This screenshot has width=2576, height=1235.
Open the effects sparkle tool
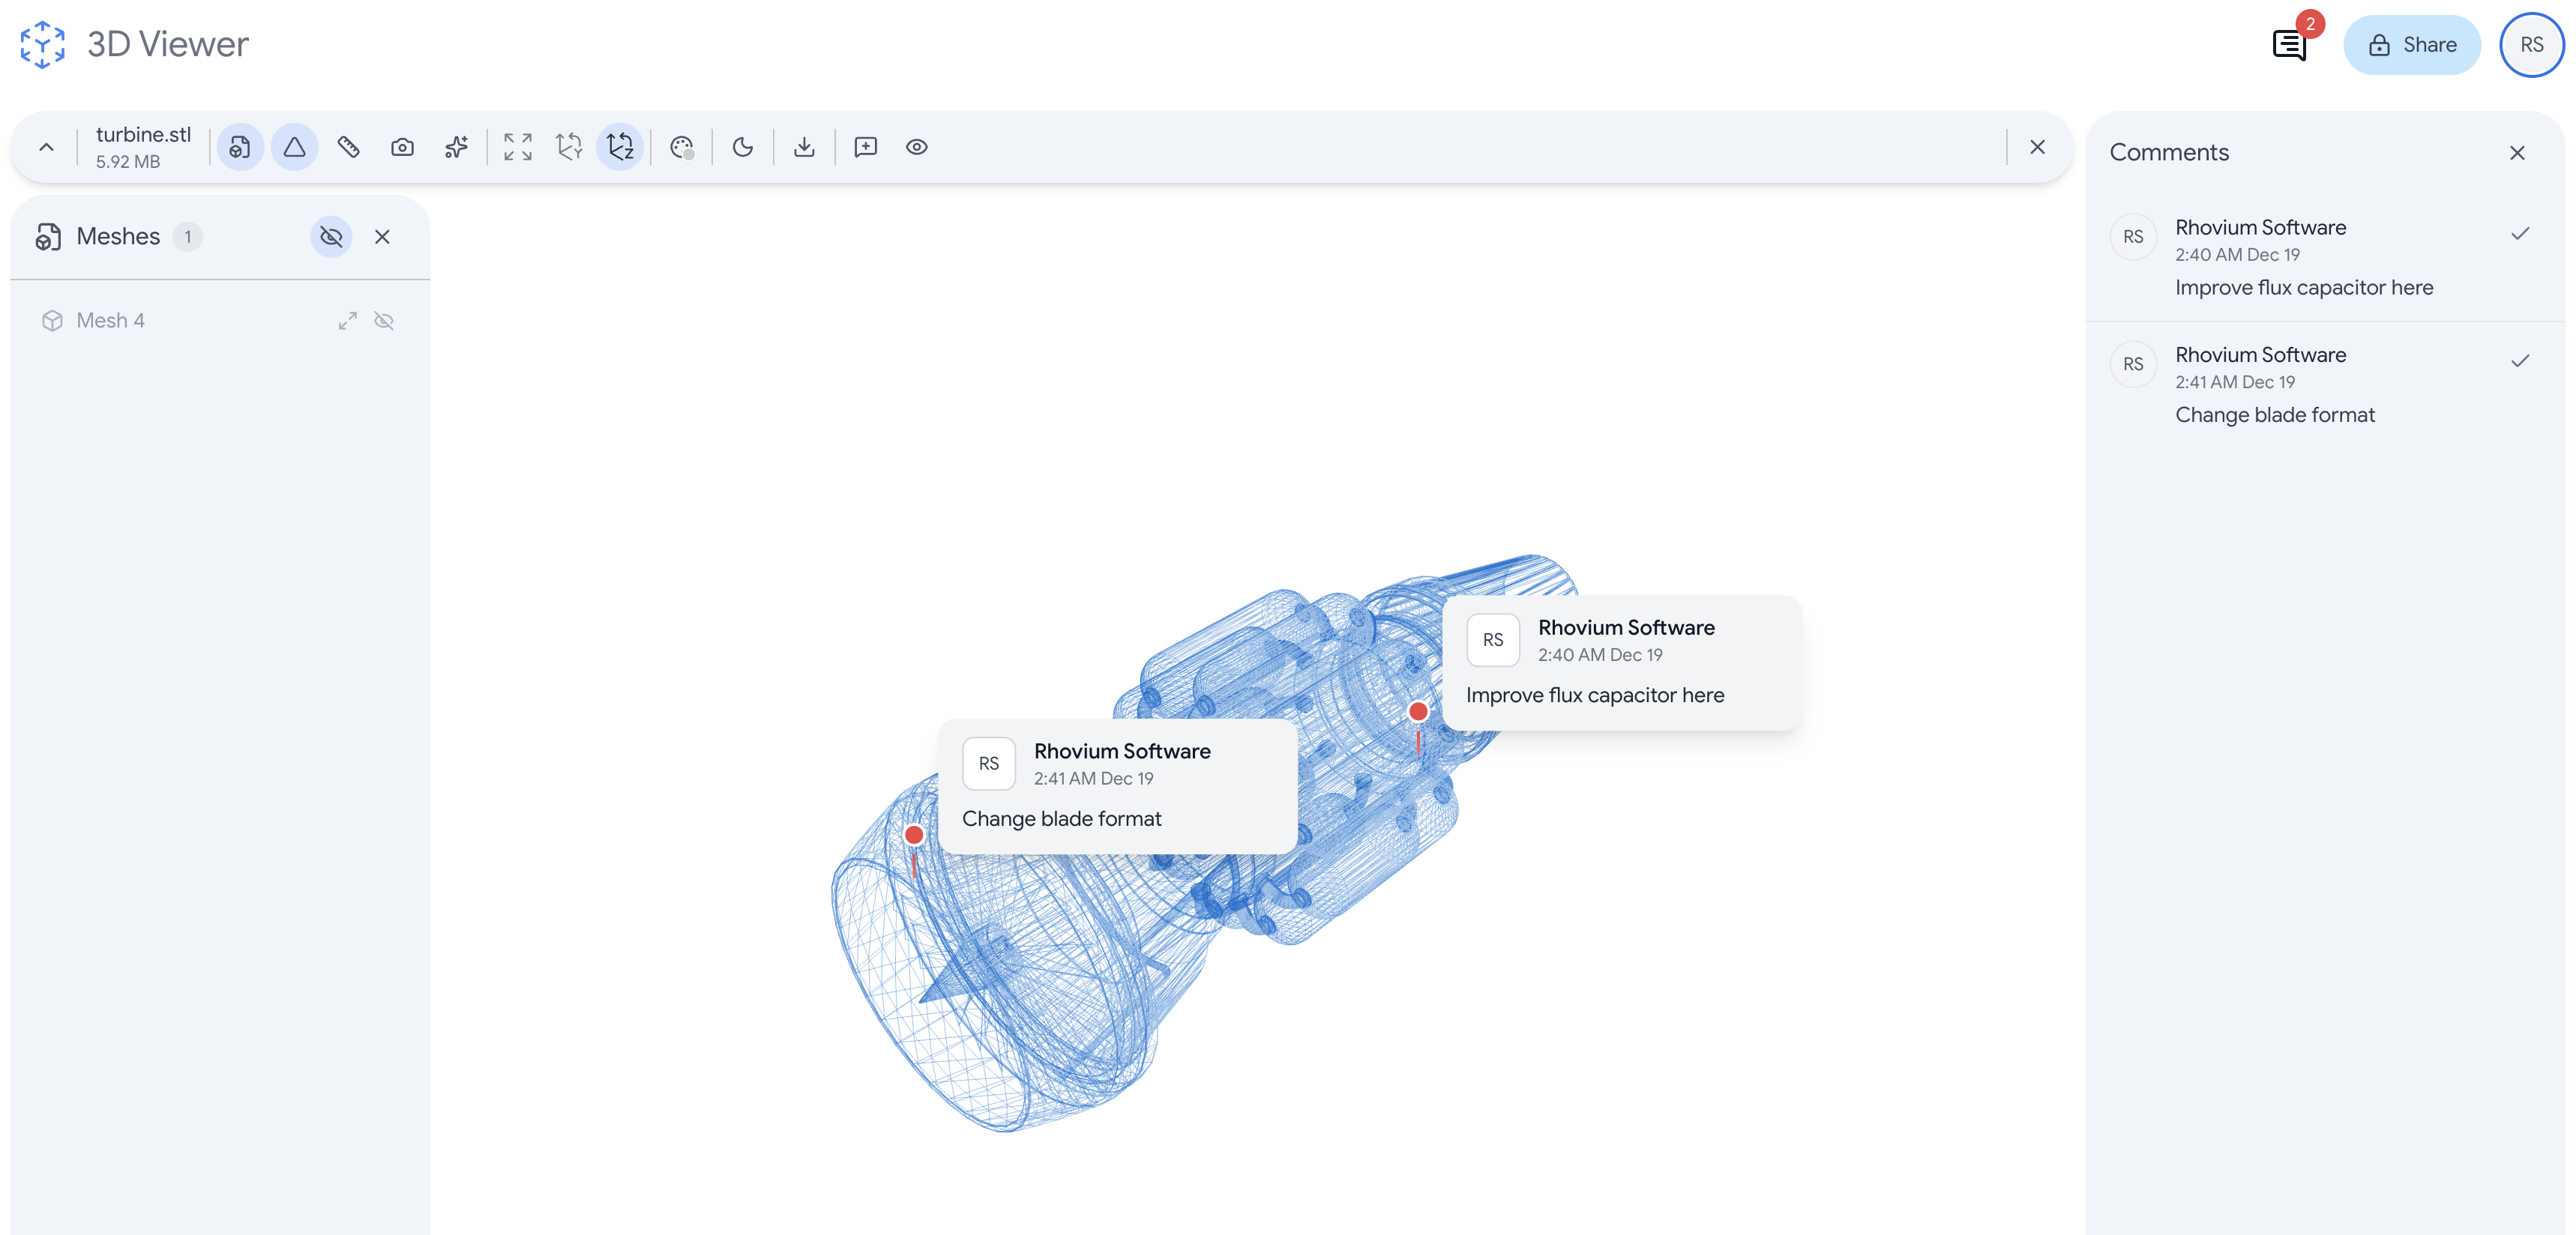456,147
